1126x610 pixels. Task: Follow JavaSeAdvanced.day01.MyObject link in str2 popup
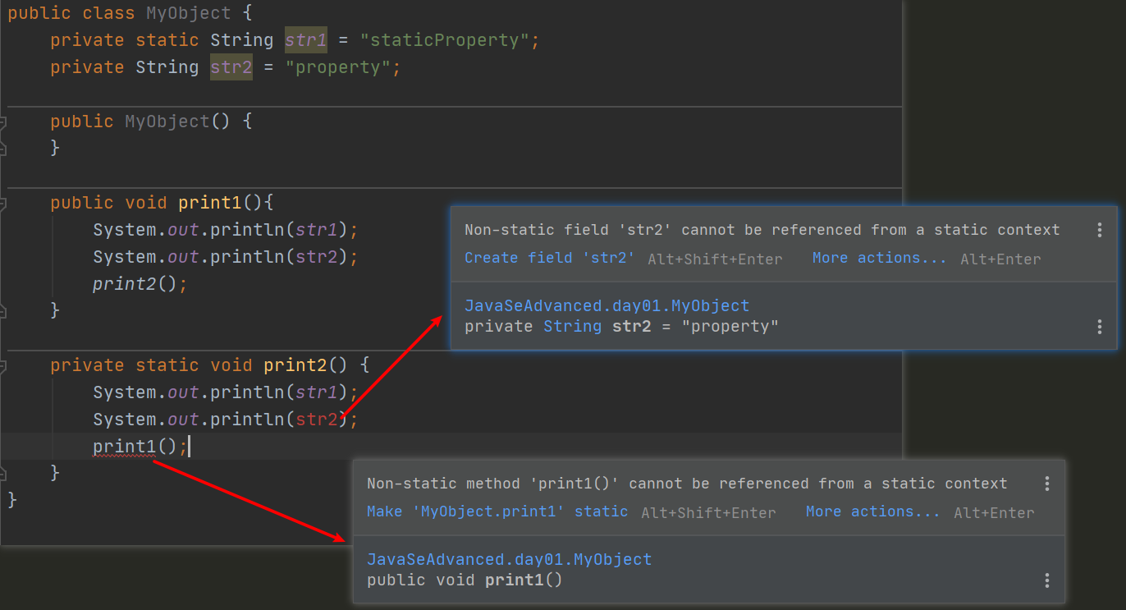pos(606,306)
